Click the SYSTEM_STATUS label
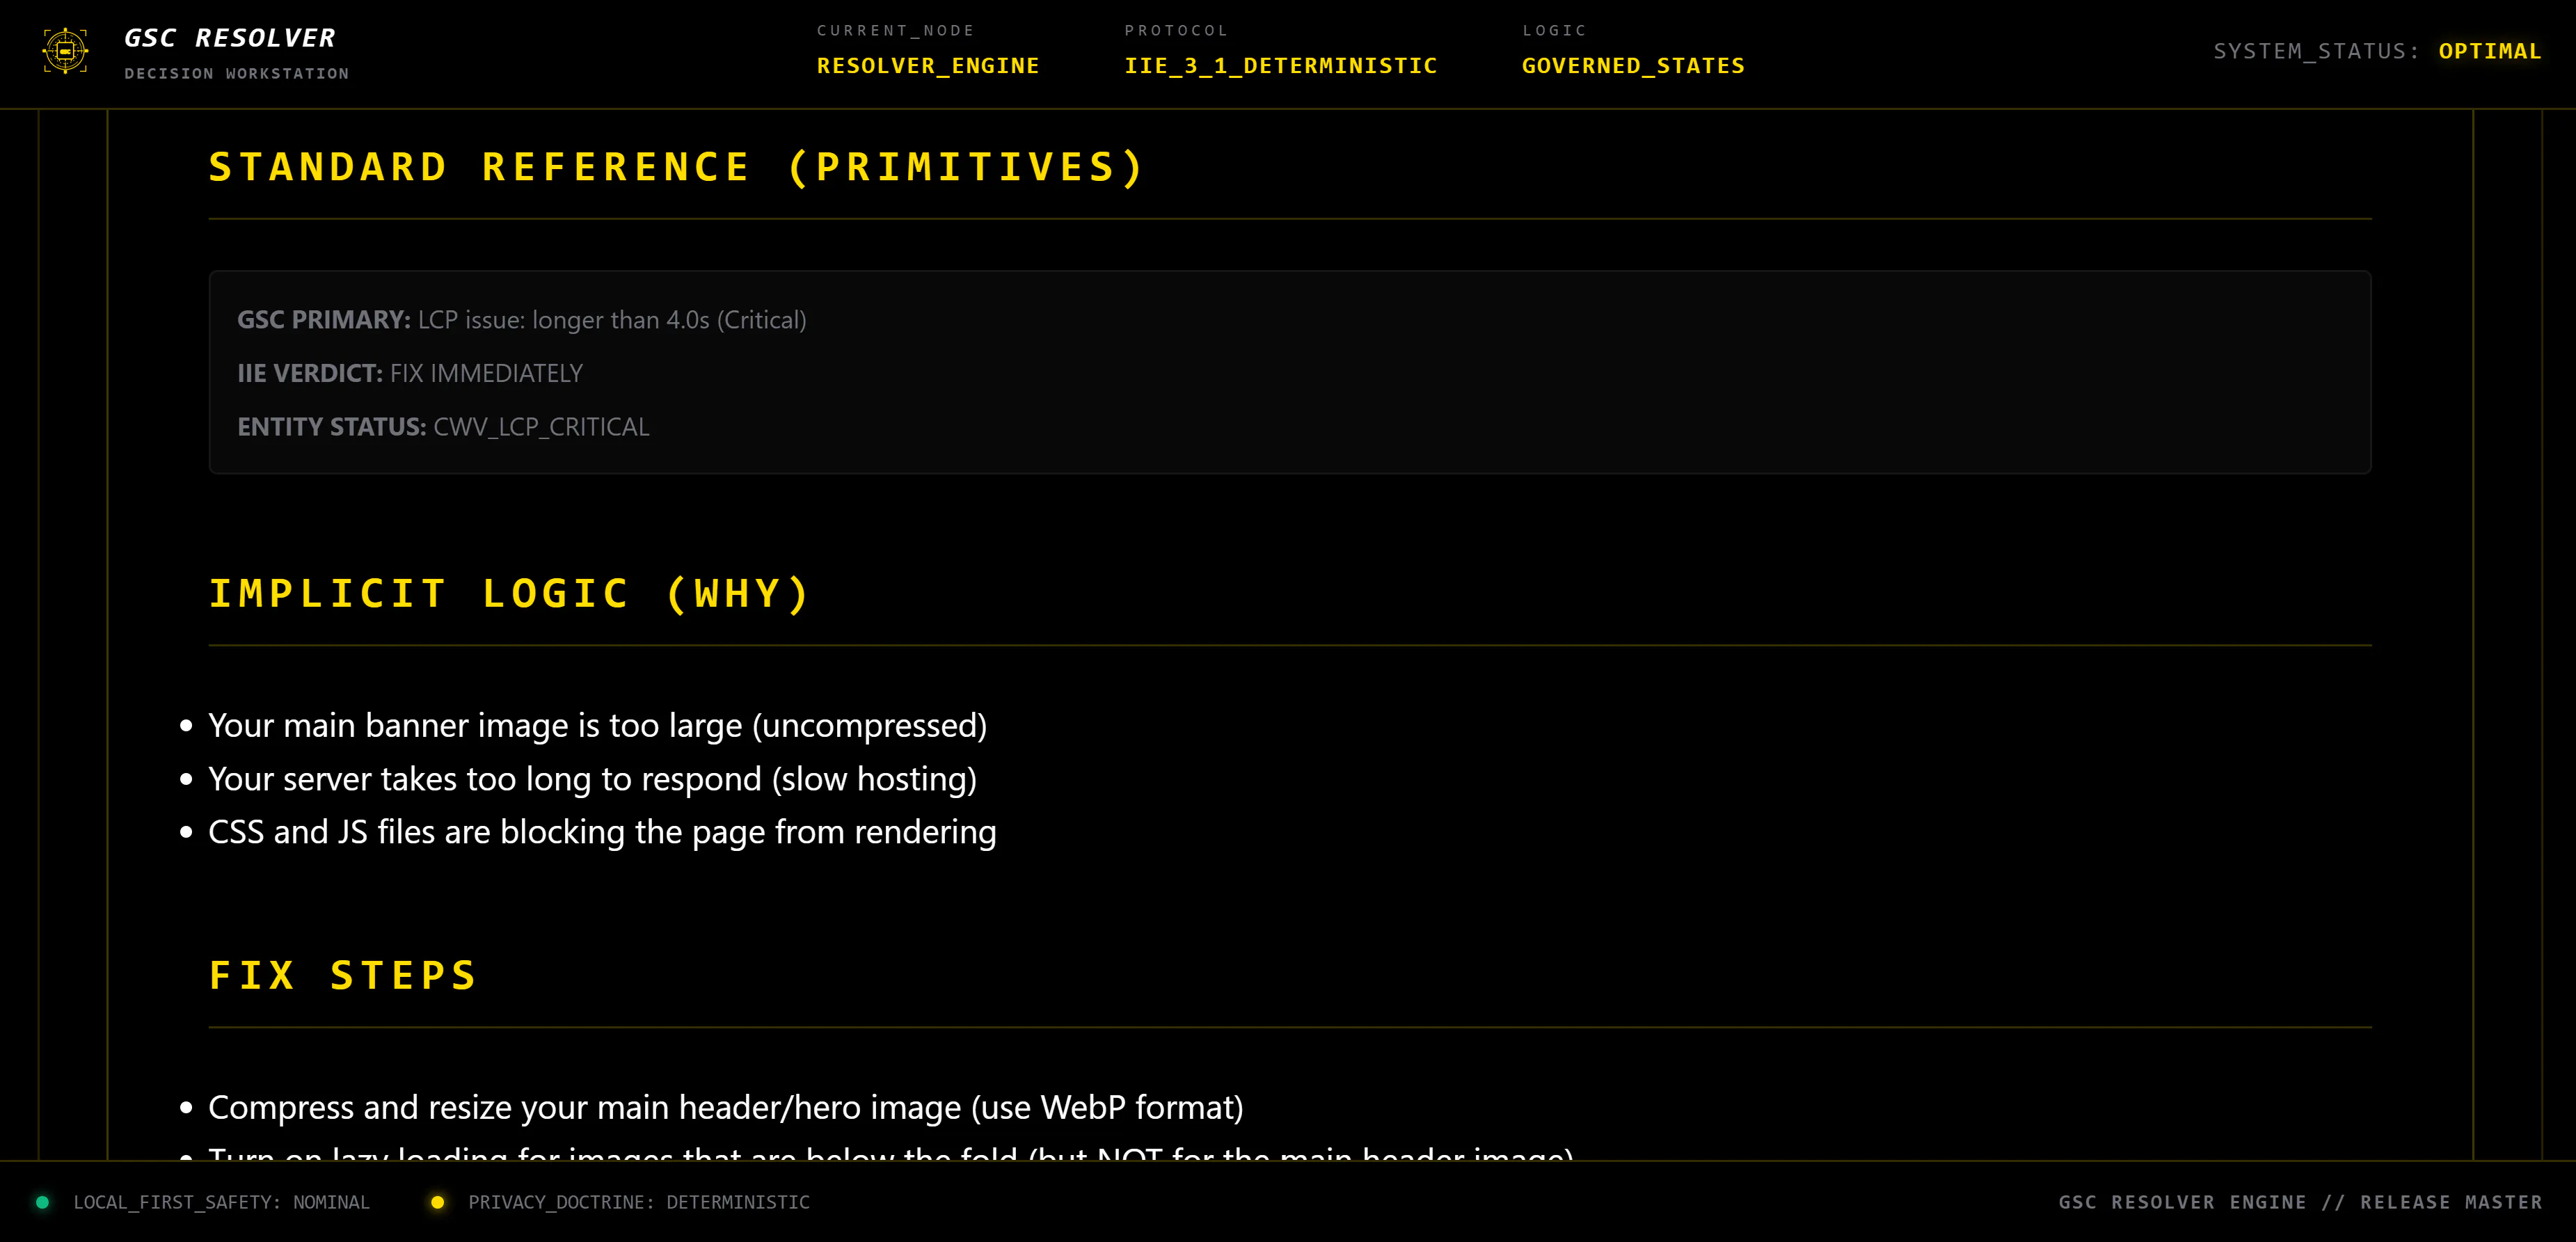This screenshot has width=2576, height=1242. pyautogui.click(x=2316, y=51)
